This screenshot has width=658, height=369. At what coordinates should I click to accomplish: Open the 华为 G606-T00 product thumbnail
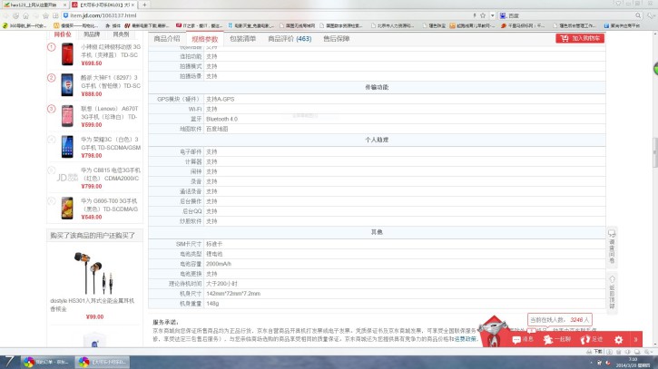[x=67, y=208]
